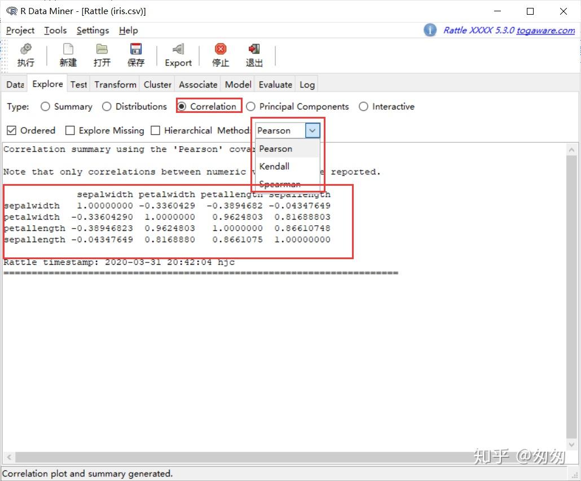Click the window resize grip in the corner
Screen dimensions: 581x481
click(x=575, y=475)
